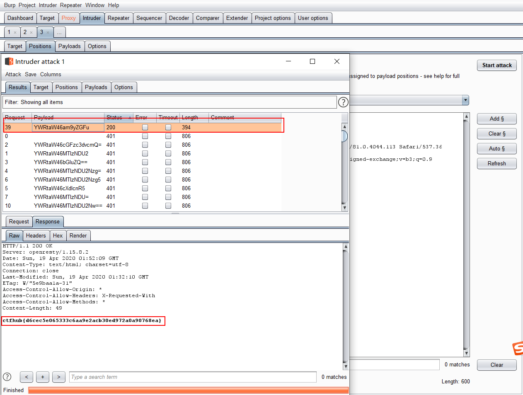
Task: Open the Attack menu
Action: point(13,74)
